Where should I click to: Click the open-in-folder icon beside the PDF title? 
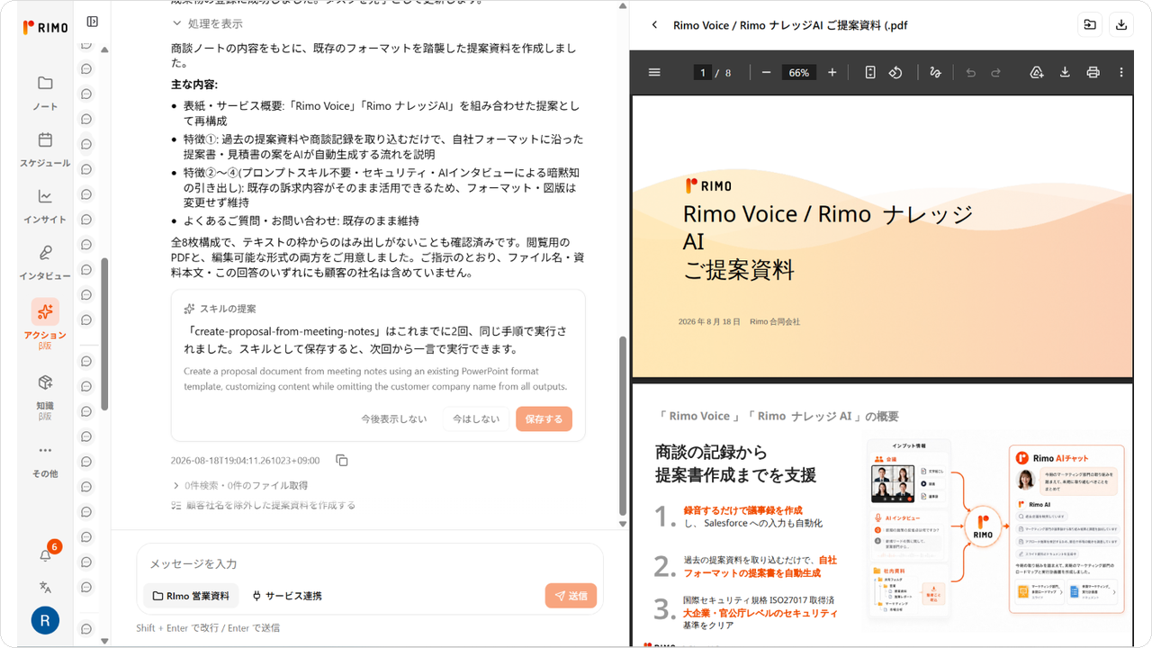click(x=1090, y=25)
